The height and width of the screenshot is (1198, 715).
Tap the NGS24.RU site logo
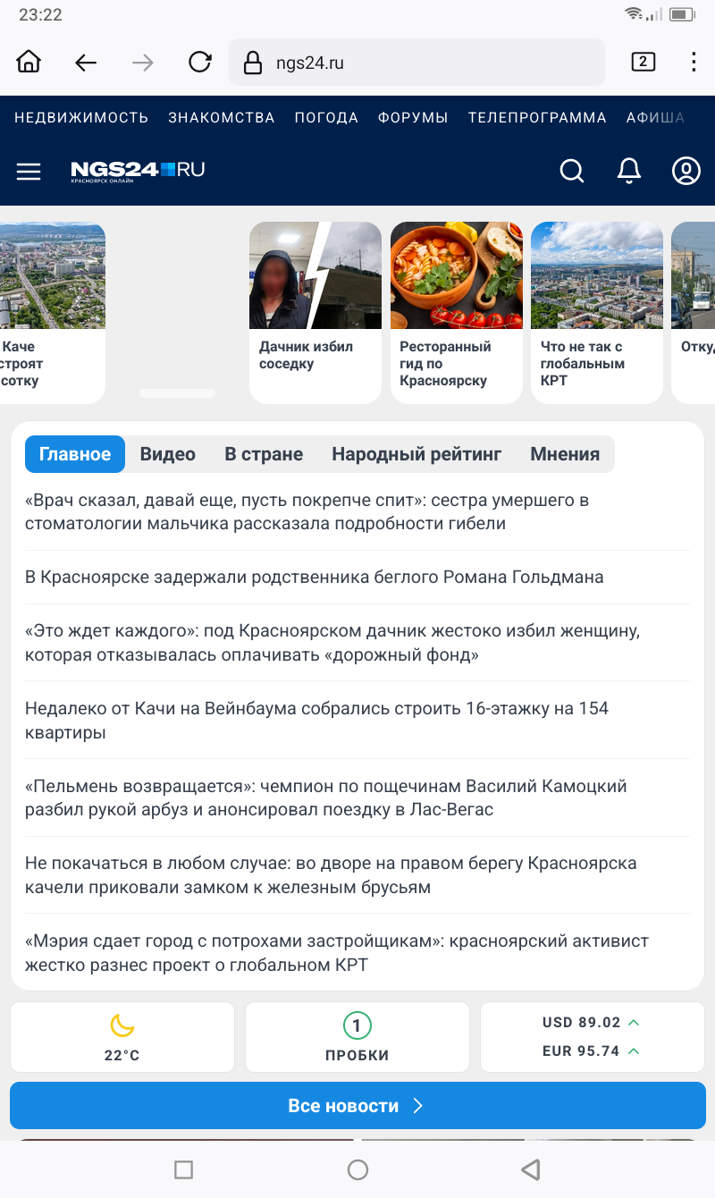[139, 171]
